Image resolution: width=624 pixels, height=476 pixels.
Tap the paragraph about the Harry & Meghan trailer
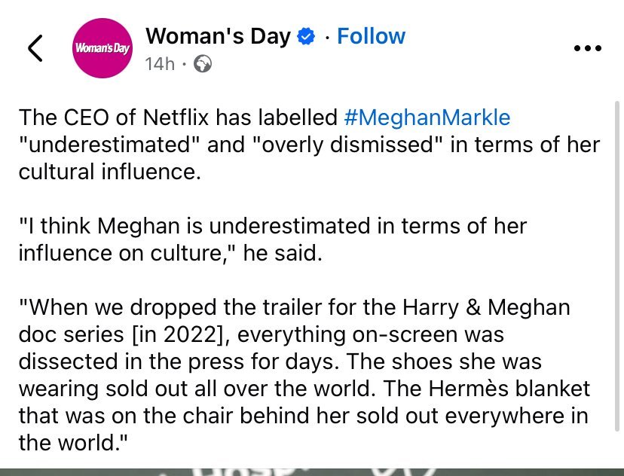(x=301, y=374)
